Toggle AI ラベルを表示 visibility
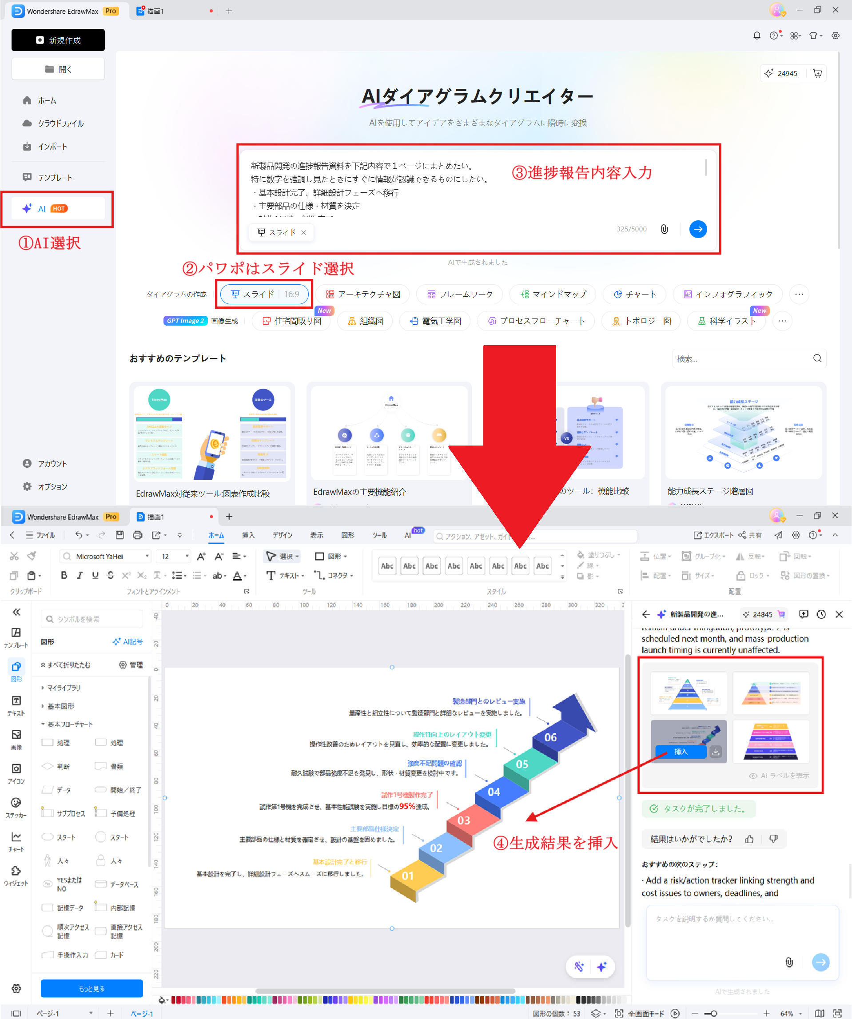 (x=779, y=776)
